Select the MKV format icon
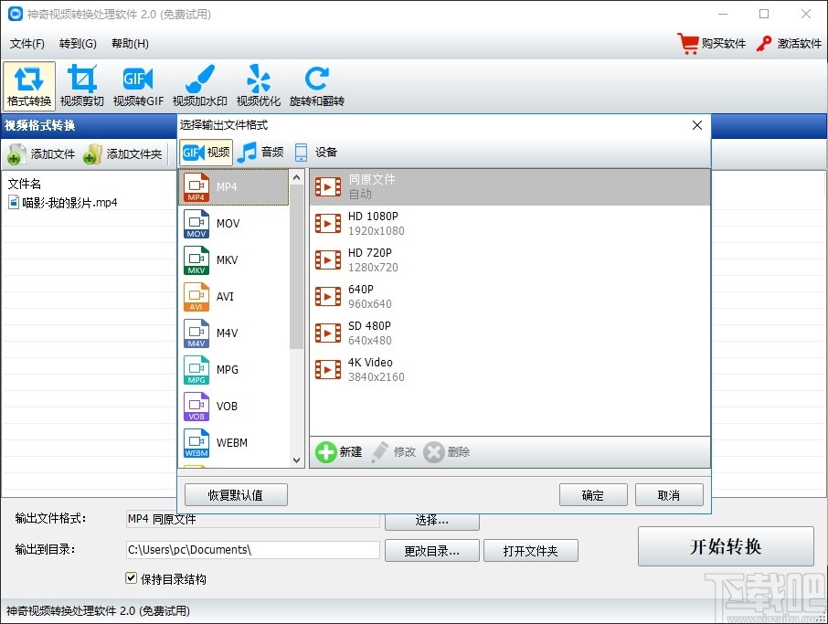The height and width of the screenshot is (624, 828). pyautogui.click(x=196, y=260)
